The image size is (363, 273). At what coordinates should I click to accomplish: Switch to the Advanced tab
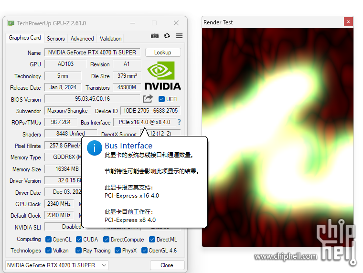coord(82,38)
